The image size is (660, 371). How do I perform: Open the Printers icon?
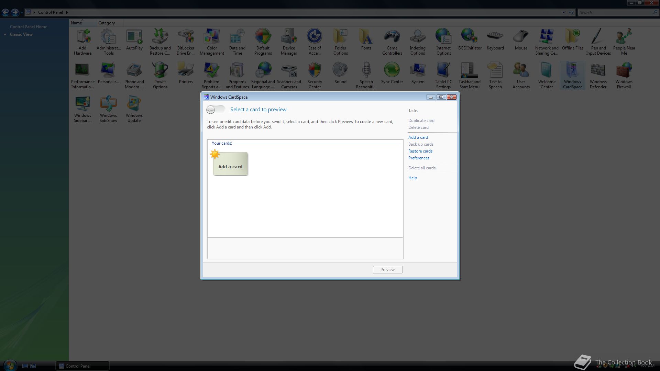coord(186,73)
